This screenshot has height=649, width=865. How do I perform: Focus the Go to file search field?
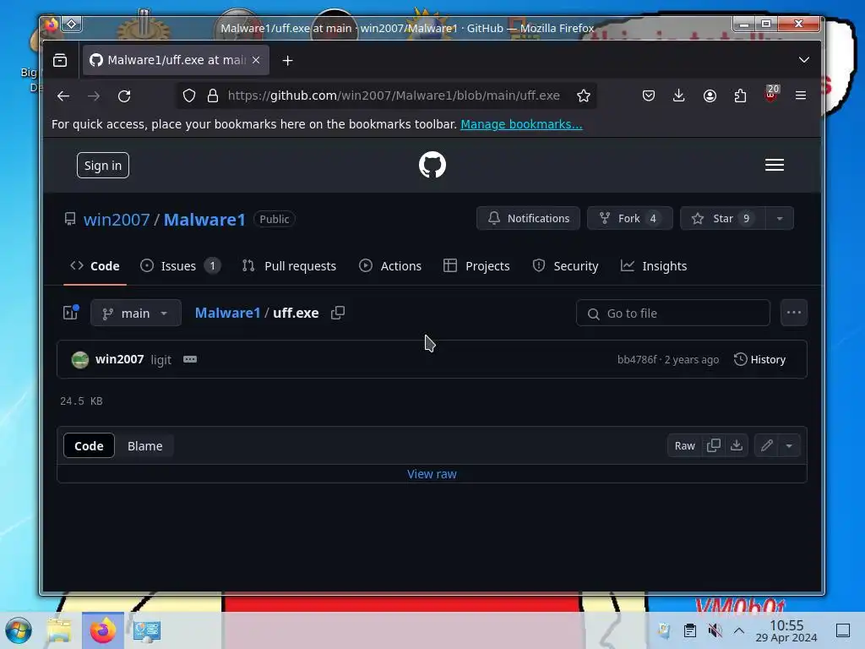(x=673, y=313)
